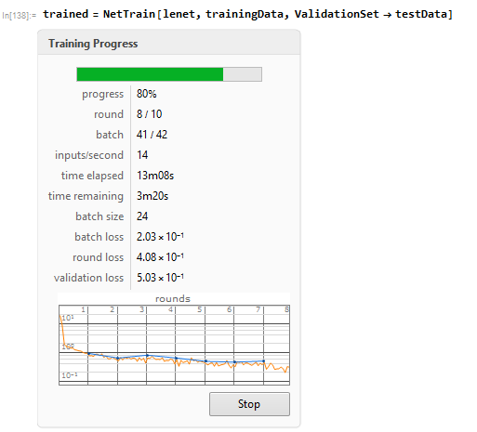Click the batch loss value
This screenshot has width=477, height=432.
coord(160,237)
